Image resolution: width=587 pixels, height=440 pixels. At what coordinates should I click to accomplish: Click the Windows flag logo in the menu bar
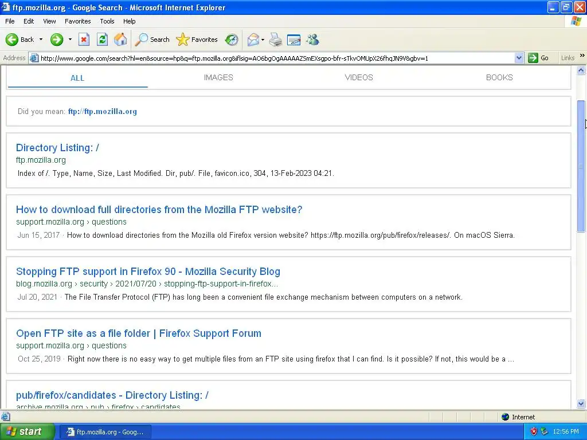(x=577, y=21)
